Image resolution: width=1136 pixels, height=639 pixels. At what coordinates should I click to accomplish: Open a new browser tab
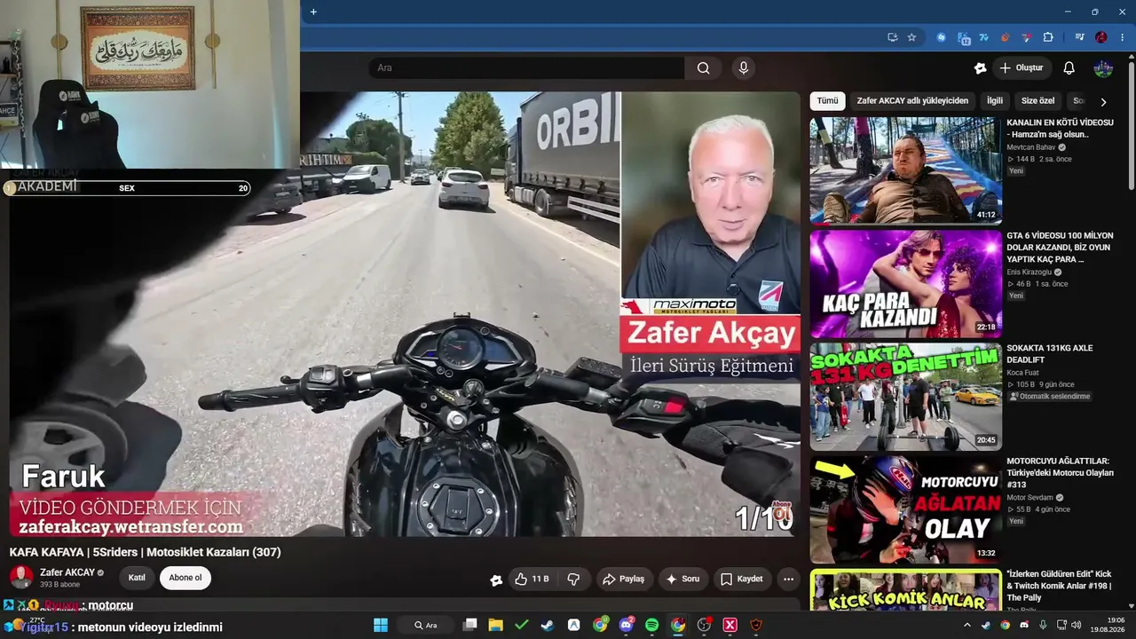tap(313, 12)
